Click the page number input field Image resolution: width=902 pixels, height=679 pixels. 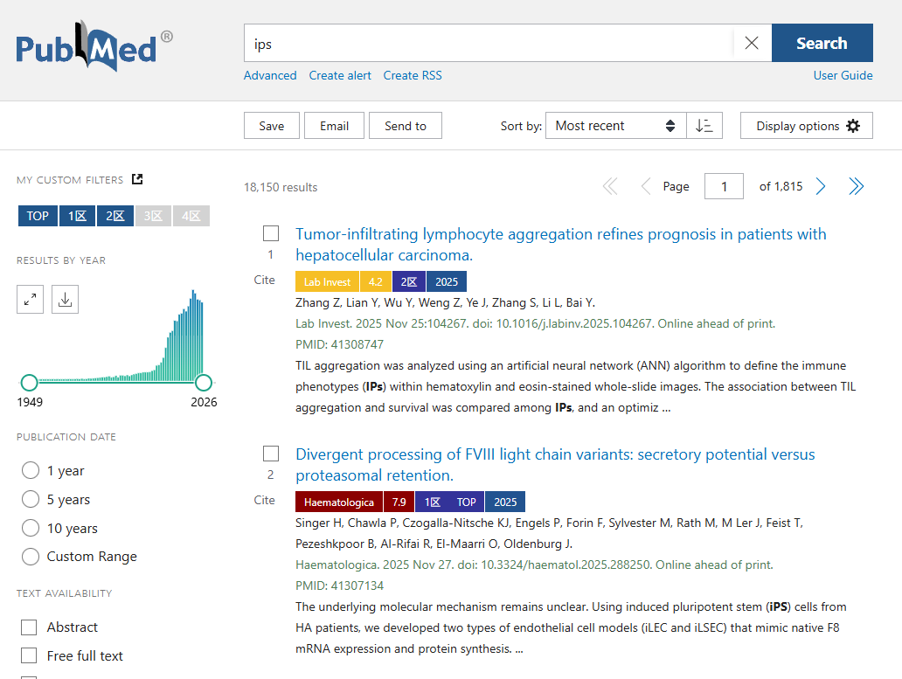(724, 186)
